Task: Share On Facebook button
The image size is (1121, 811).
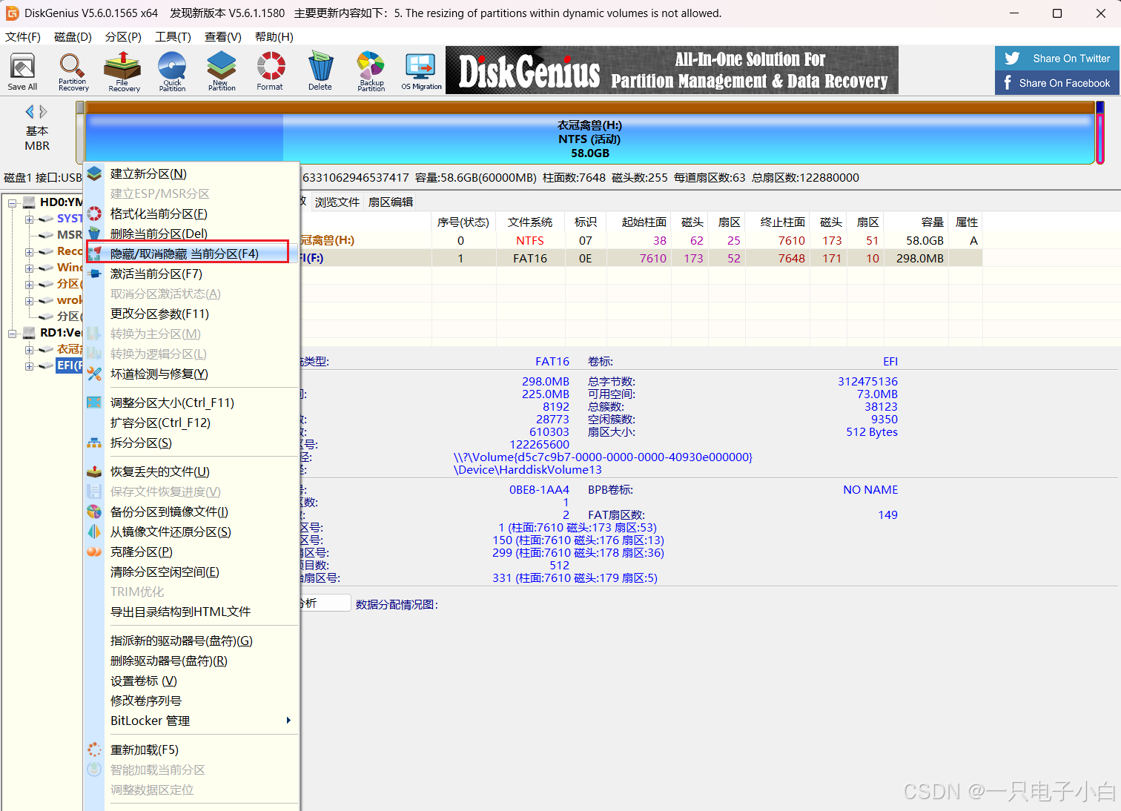Action: tap(1057, 83)
